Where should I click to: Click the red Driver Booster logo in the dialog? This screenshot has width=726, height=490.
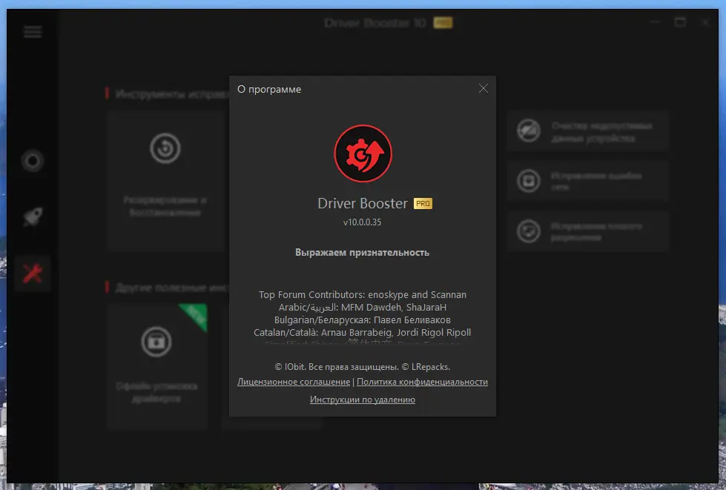[x=363, y=153]
